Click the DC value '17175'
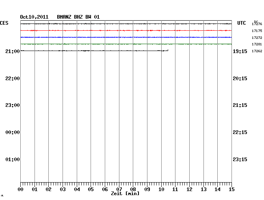 [x=257, y=31]
